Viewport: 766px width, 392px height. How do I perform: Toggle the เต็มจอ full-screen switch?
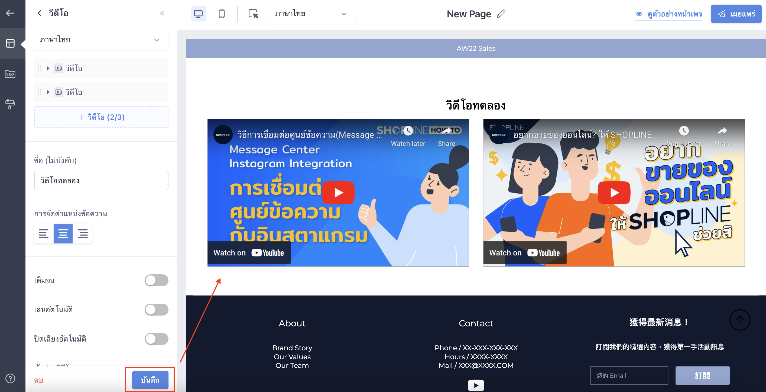(x=156, y=280)
